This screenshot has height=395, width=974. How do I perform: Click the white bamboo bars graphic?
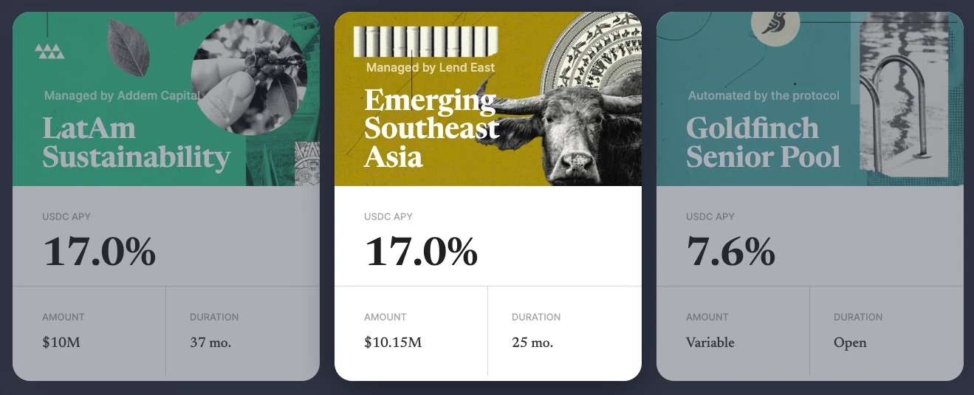coord(425,41)
